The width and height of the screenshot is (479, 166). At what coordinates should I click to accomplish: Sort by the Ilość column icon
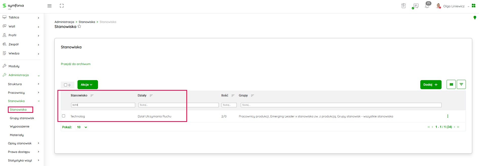point(233,96)
